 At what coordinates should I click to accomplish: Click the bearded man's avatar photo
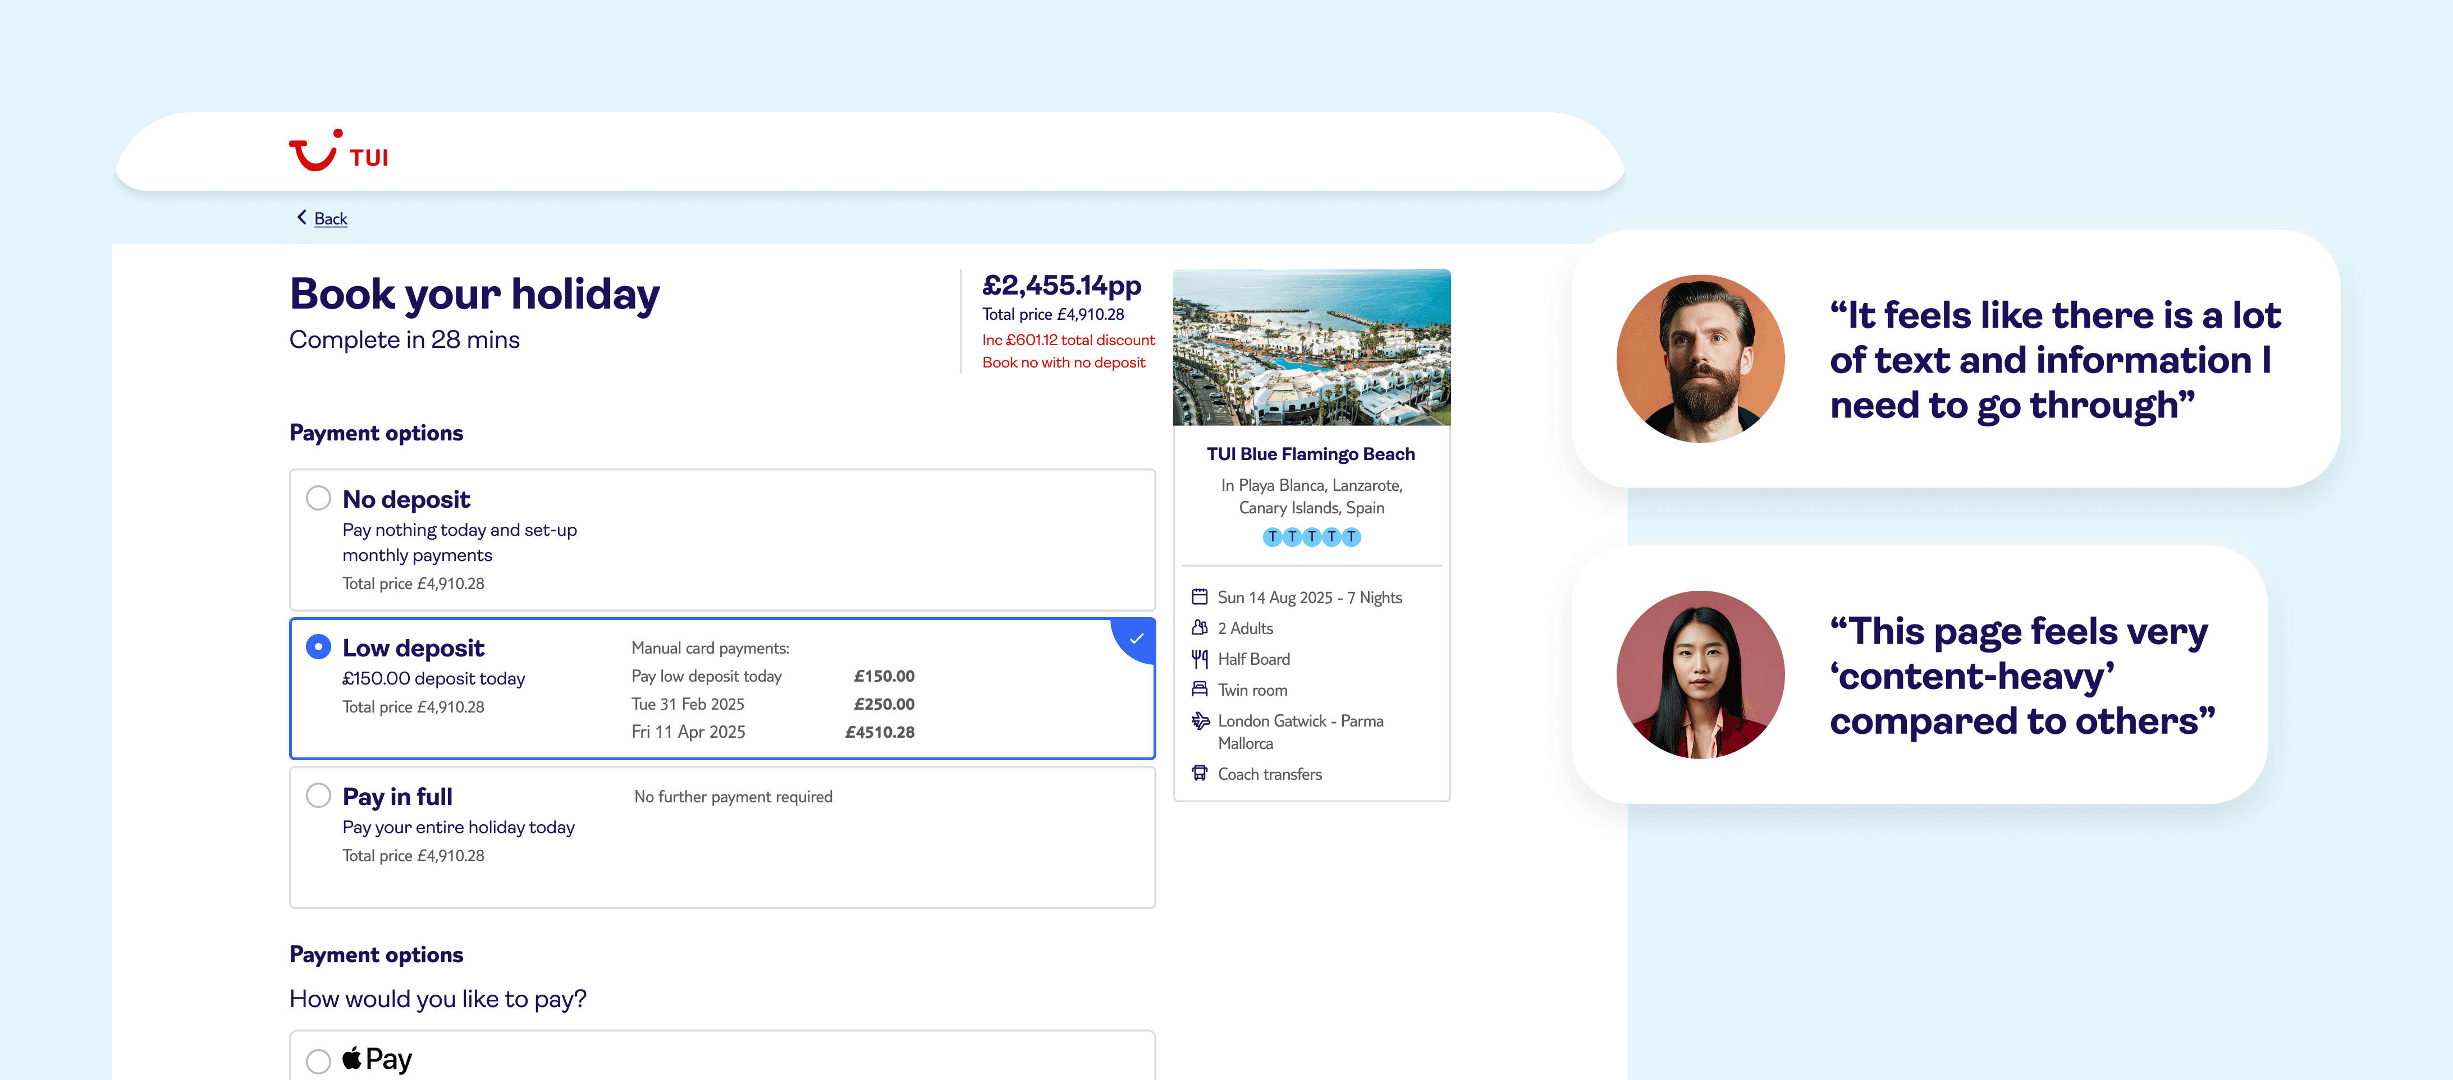pos(1701,359)
